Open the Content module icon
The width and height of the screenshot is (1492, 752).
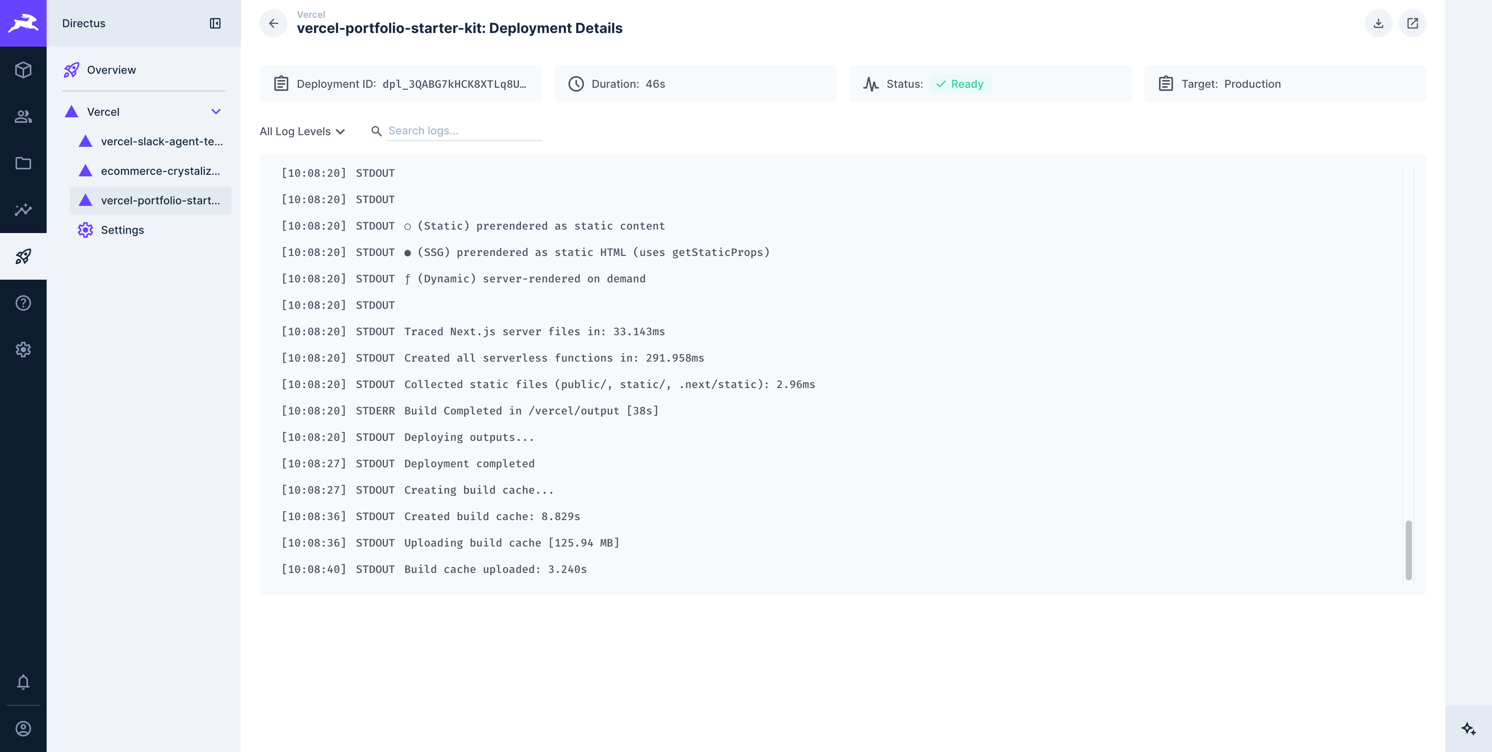tap(23, 70)
